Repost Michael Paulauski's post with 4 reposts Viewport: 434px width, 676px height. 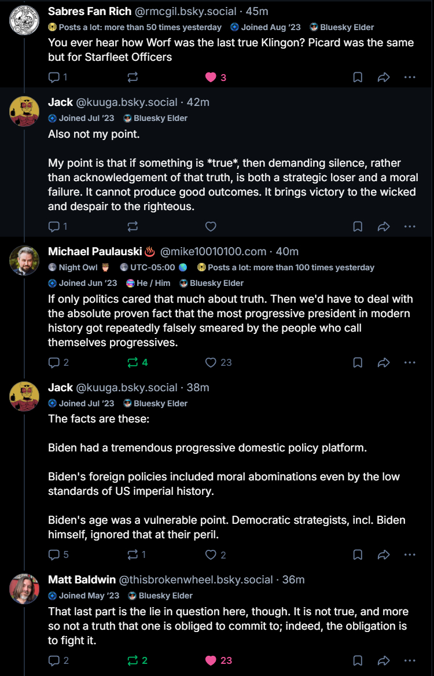(133, 362)
